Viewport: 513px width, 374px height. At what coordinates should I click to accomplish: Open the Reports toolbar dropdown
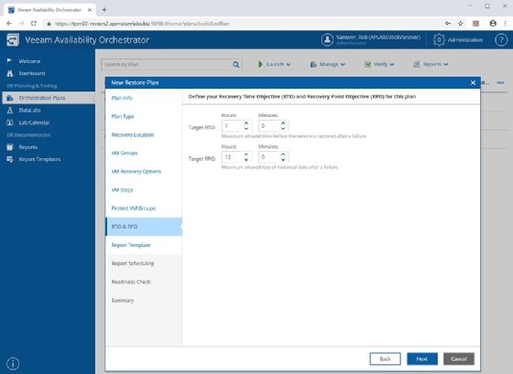pos(431,64)
